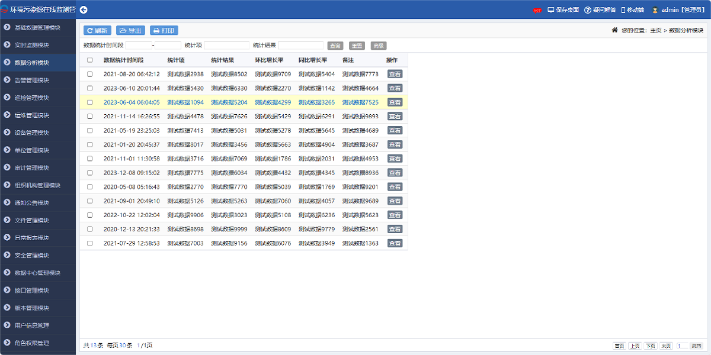Expand 设备管理模块 sidebar menu
Screen dimensions: 711x355
39,133
